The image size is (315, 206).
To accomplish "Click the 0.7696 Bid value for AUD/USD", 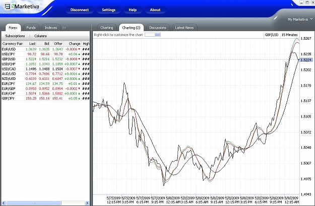I will (44, 74).
